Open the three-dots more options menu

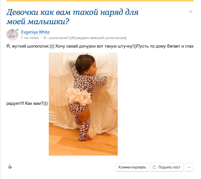[189, 167]
